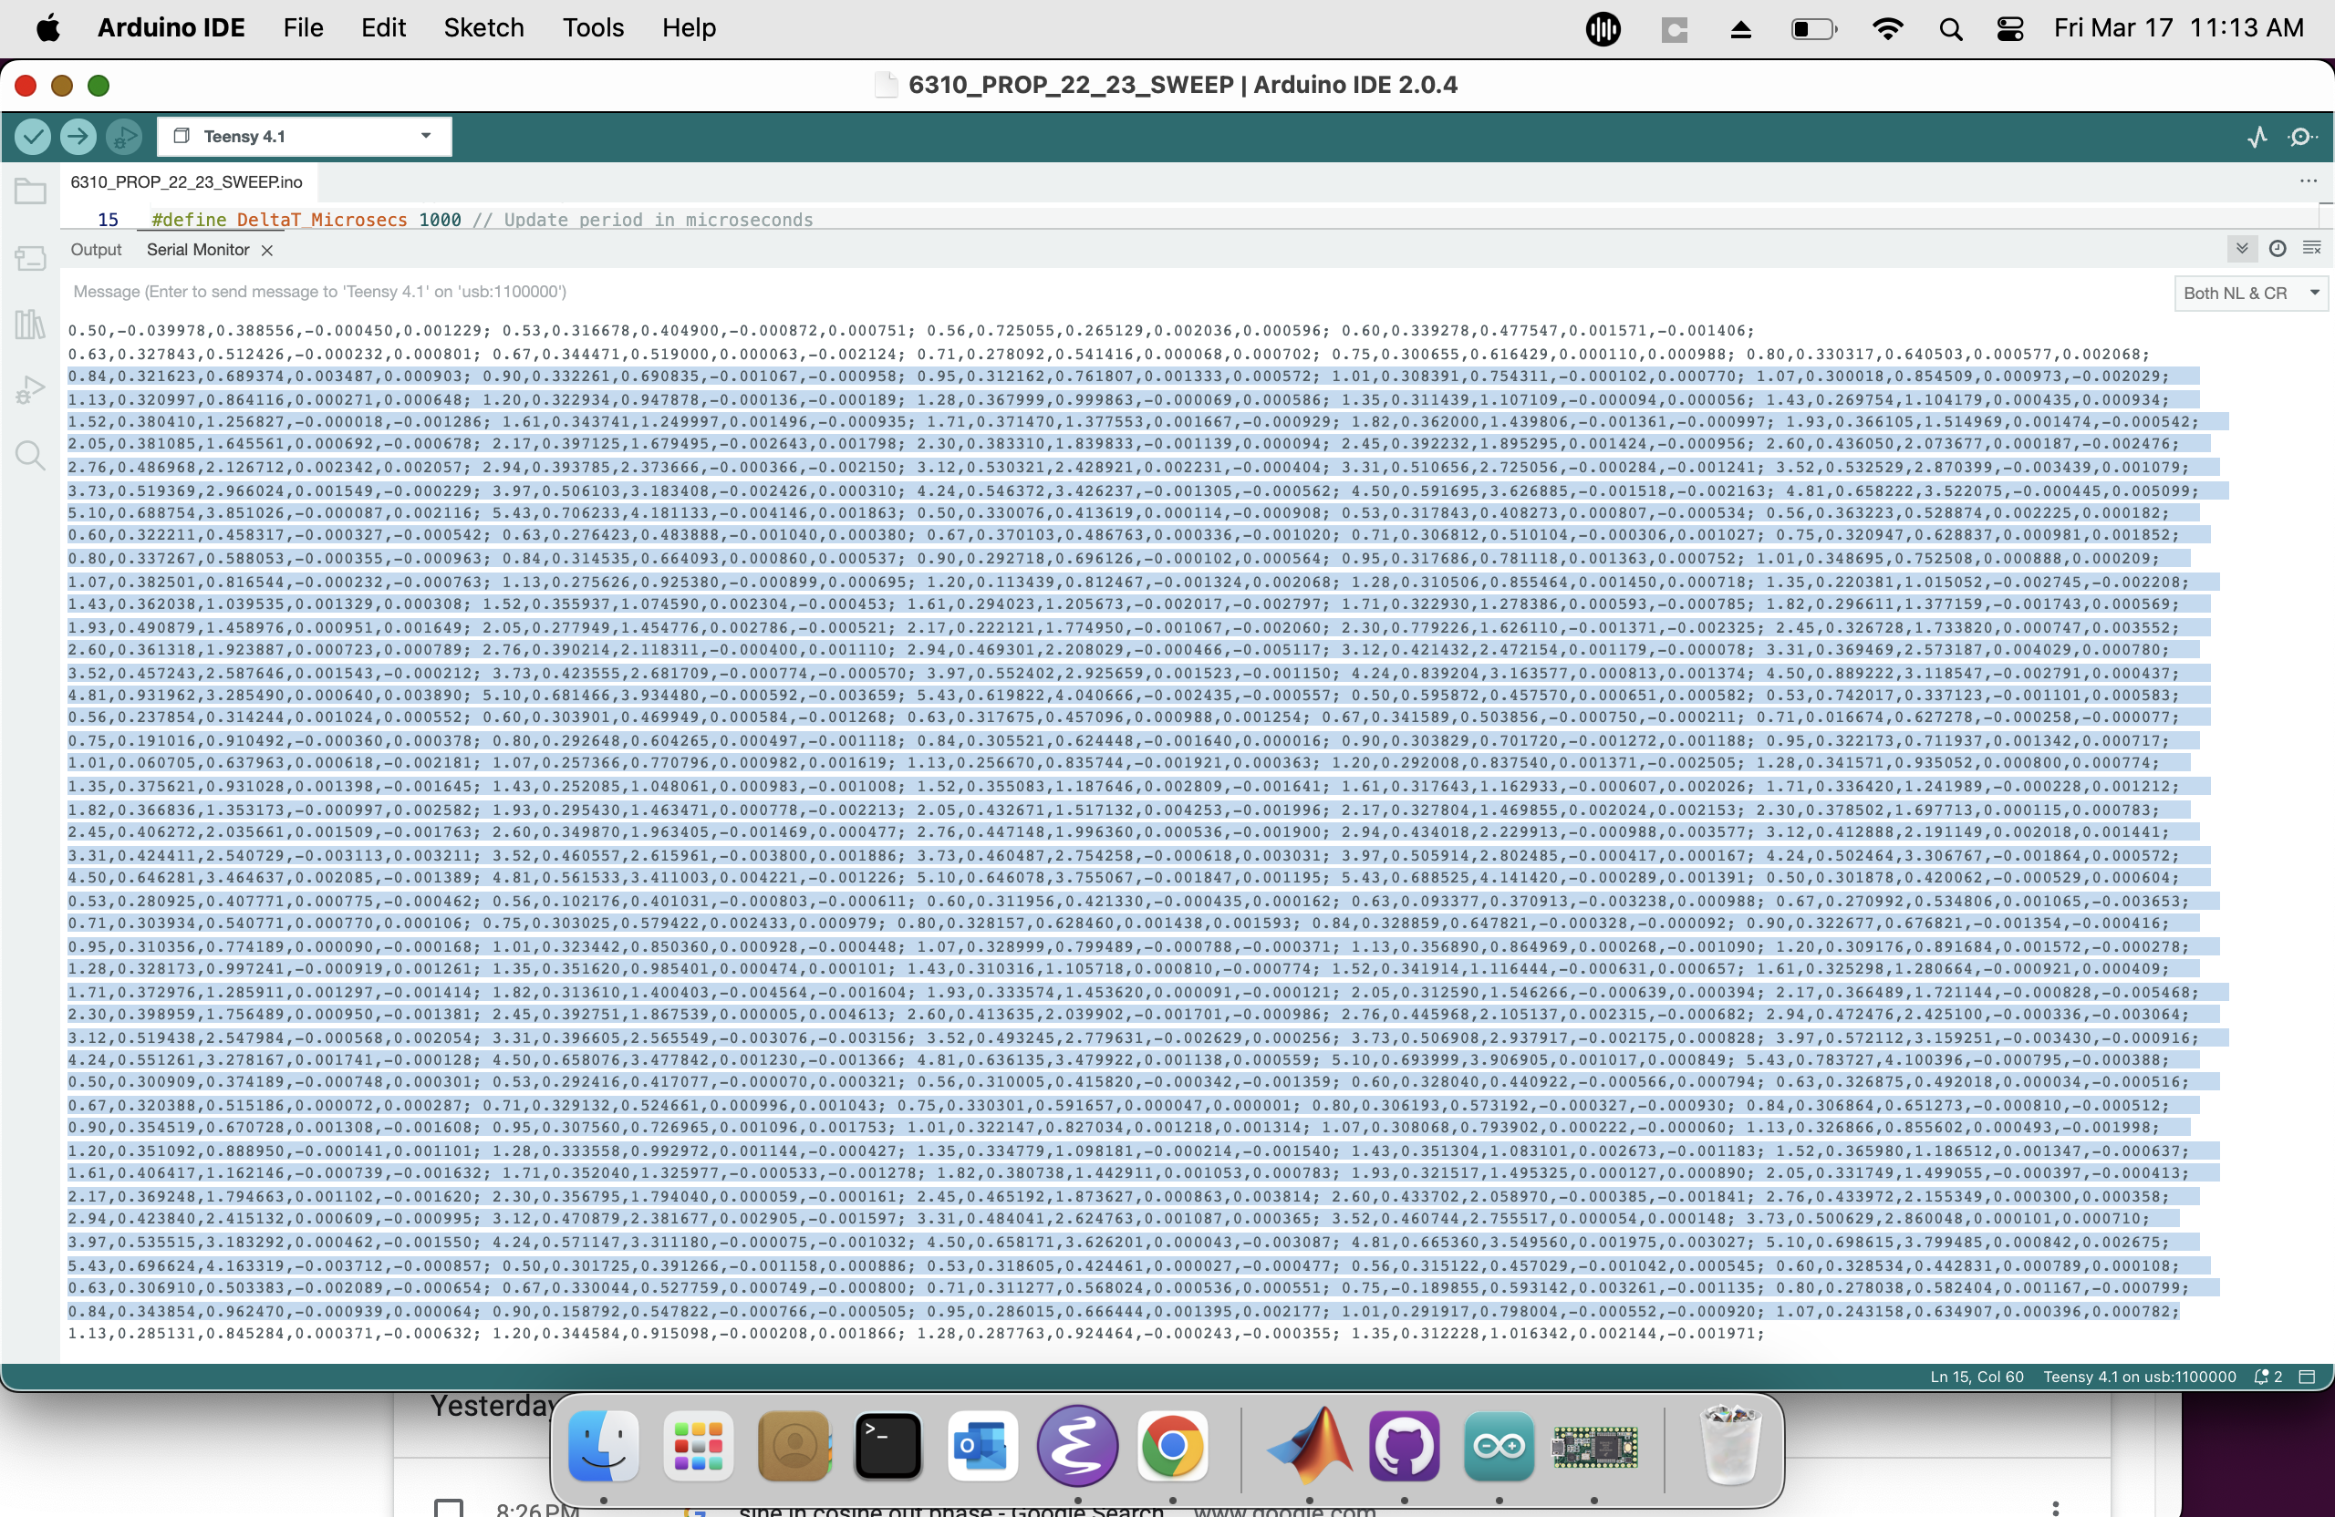Click the Upload sketch arrow button

(x=78, y=137)
